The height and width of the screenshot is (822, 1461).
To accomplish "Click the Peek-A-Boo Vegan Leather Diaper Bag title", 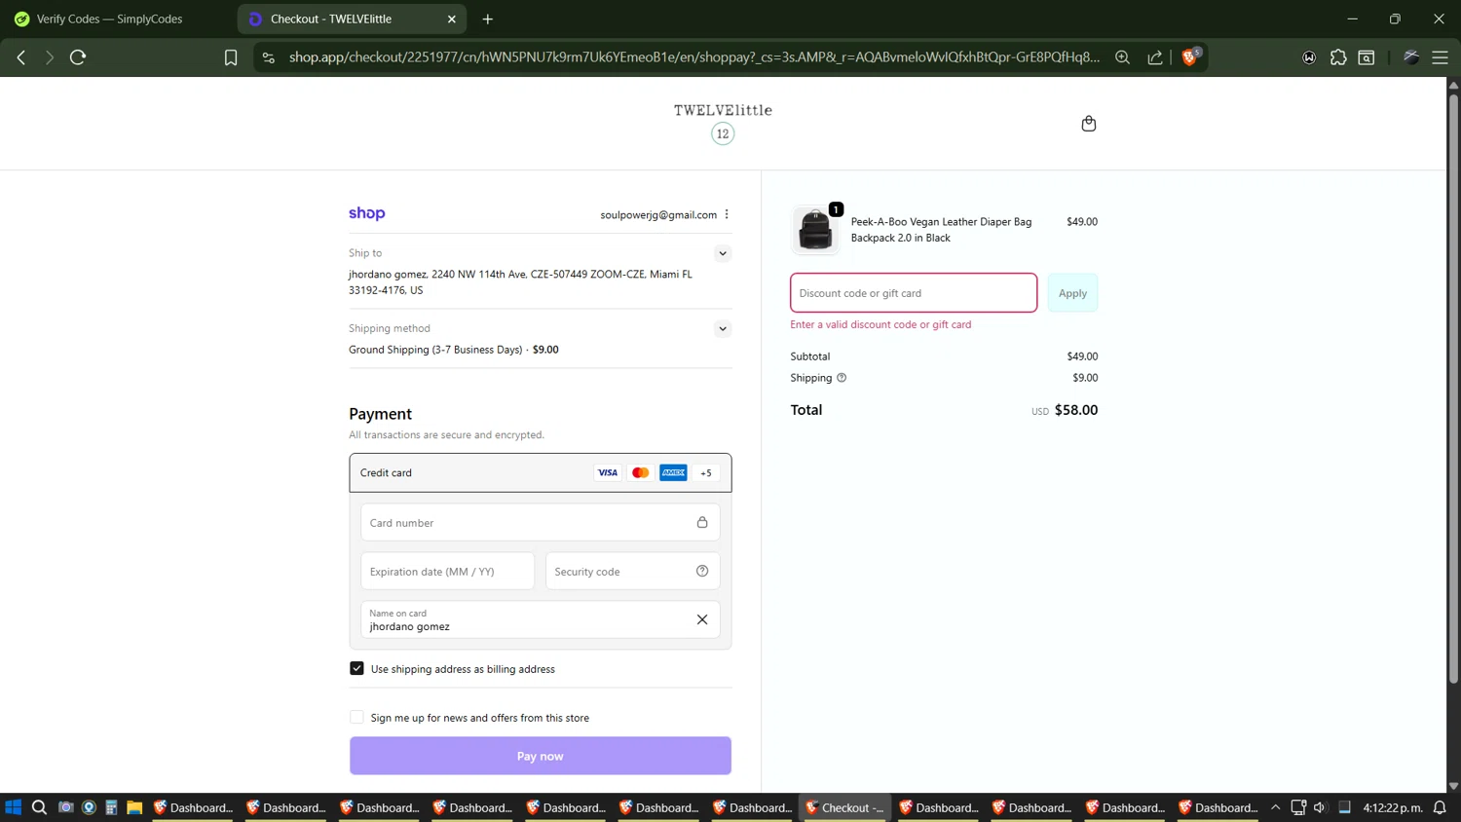I will click(941, 230).
